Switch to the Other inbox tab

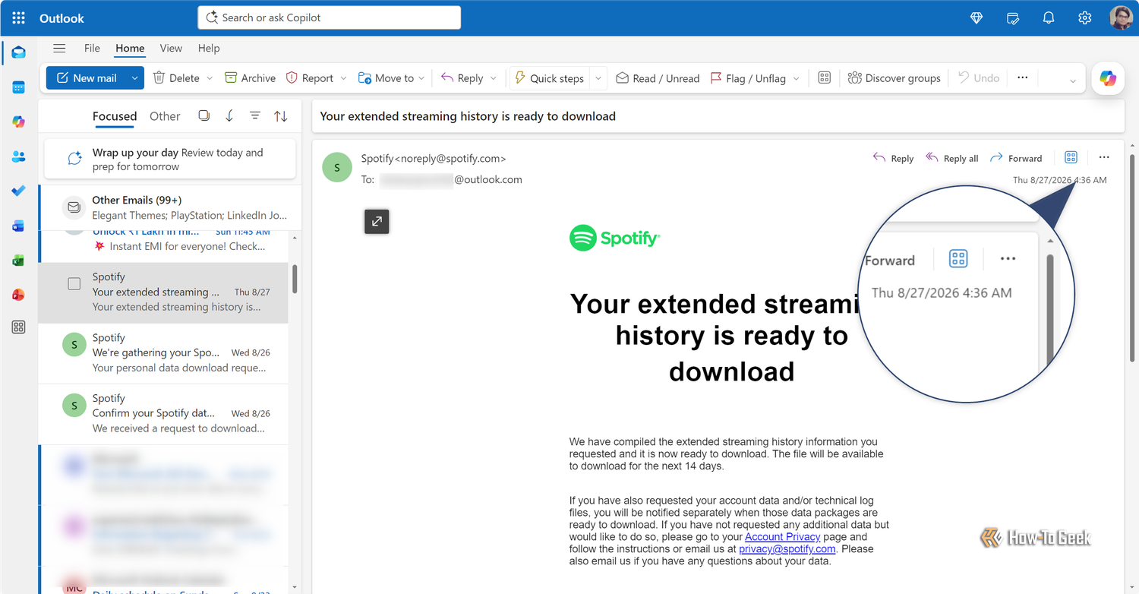tap(165, 116)
